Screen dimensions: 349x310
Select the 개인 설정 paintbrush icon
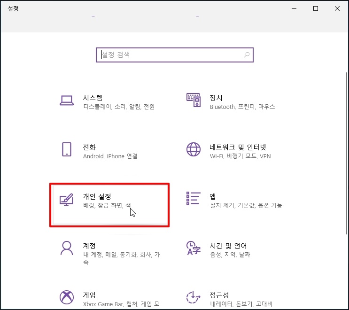click(66, 200)
